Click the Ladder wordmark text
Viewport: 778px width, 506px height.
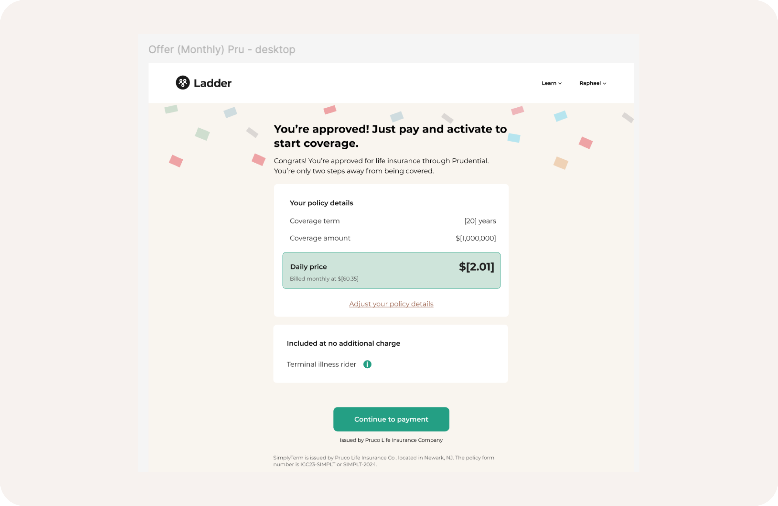pyautogui.click(x=212, y=83)
